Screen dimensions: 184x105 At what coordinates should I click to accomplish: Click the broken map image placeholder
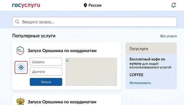91,72
